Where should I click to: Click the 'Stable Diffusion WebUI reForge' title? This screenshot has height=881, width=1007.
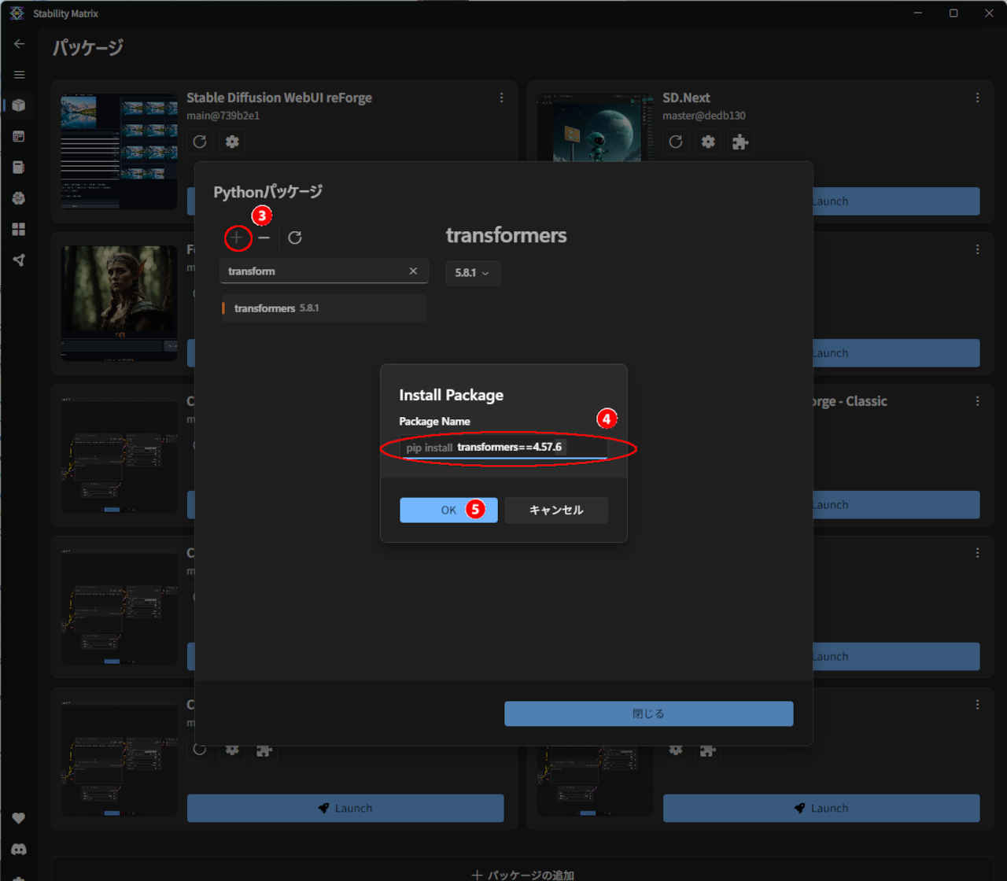click(x=279, y=98)
